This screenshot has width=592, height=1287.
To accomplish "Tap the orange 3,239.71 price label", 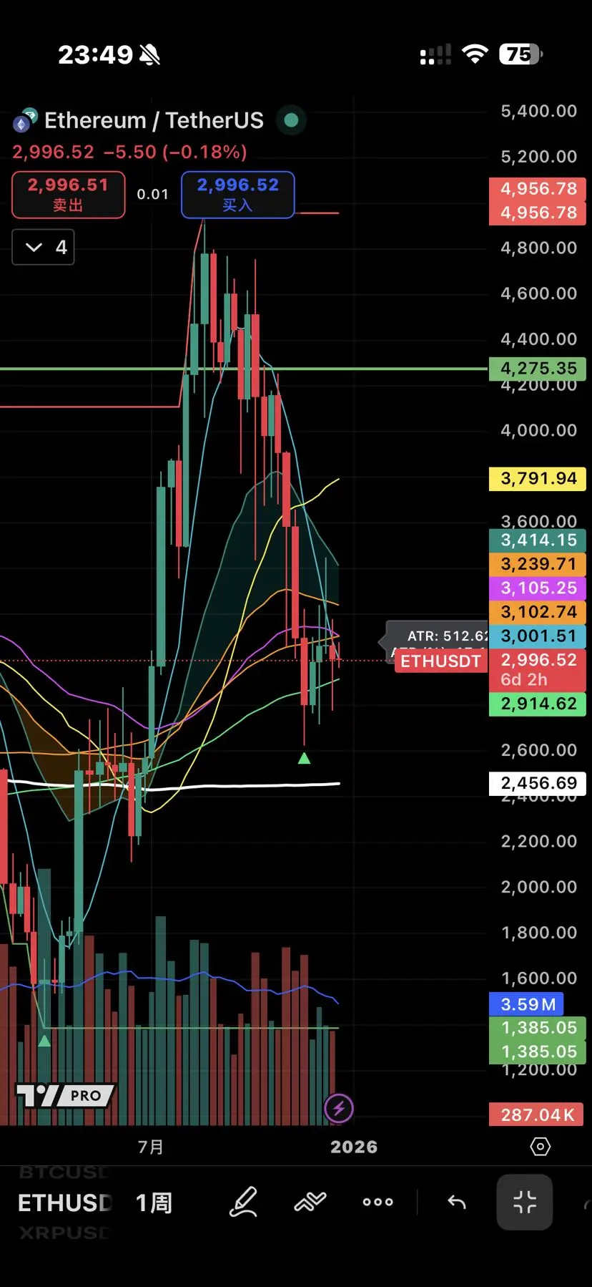I will coord(538,564).
